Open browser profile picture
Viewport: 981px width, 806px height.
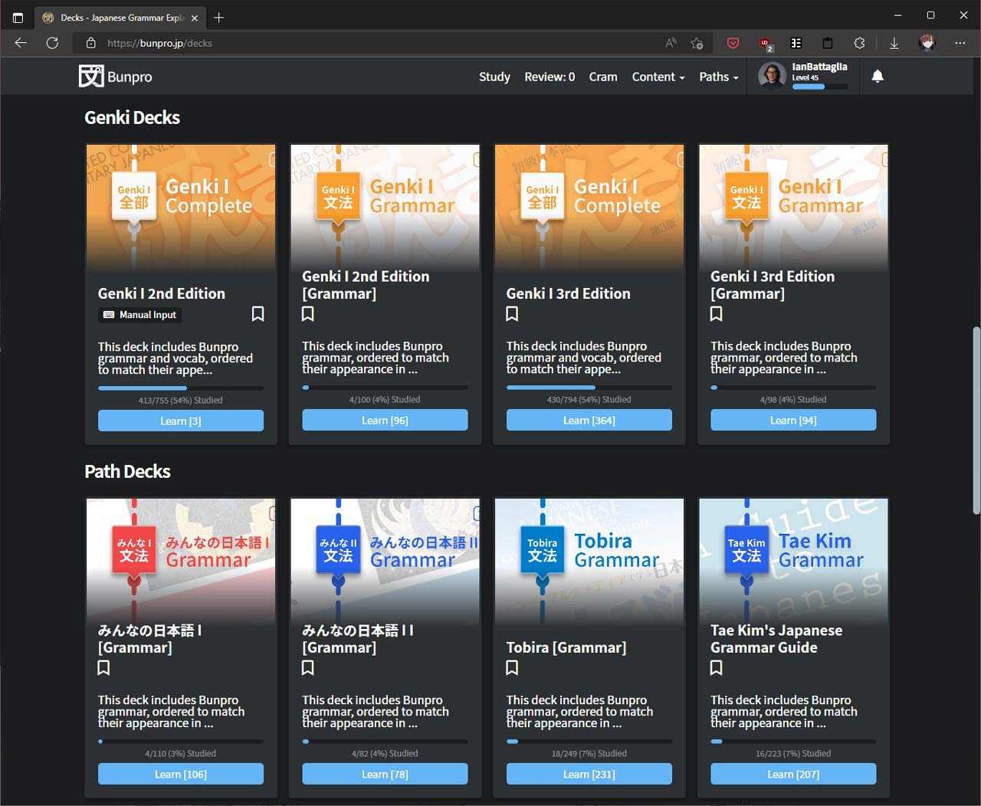(927, 43)
